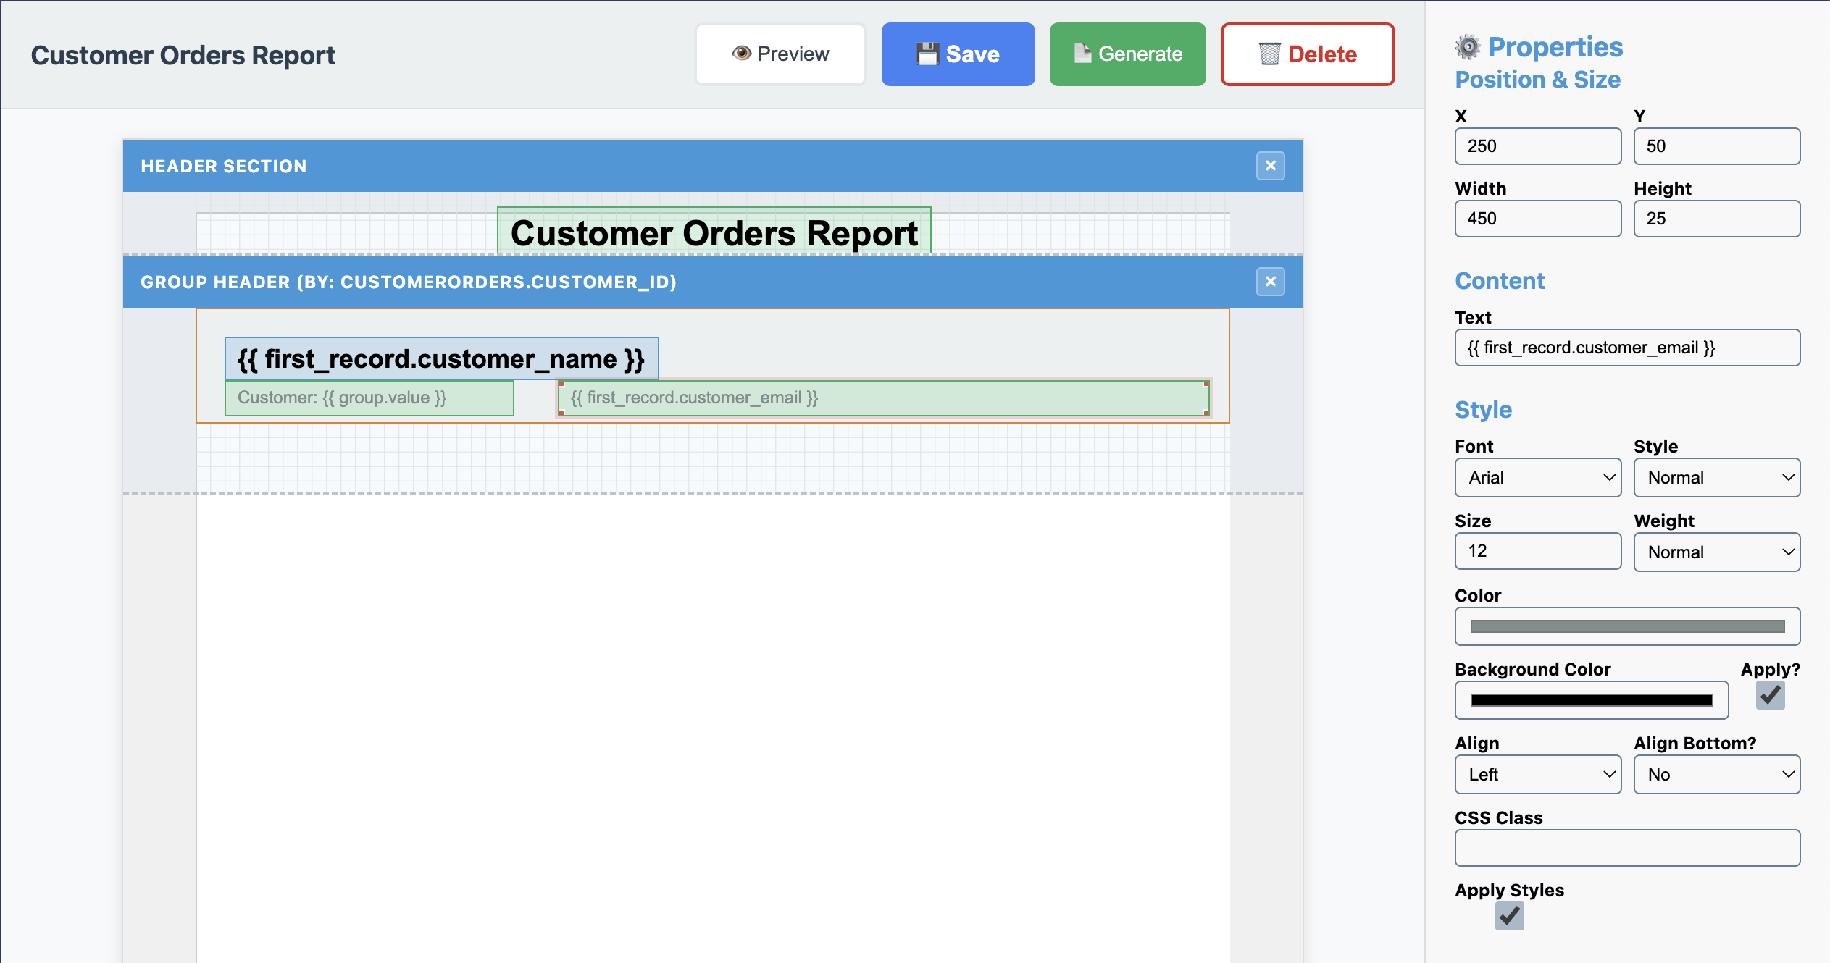The image size is (1830, 963).
Task: Click the document icon on the Generate button
Action: [x=1082, y=53]
